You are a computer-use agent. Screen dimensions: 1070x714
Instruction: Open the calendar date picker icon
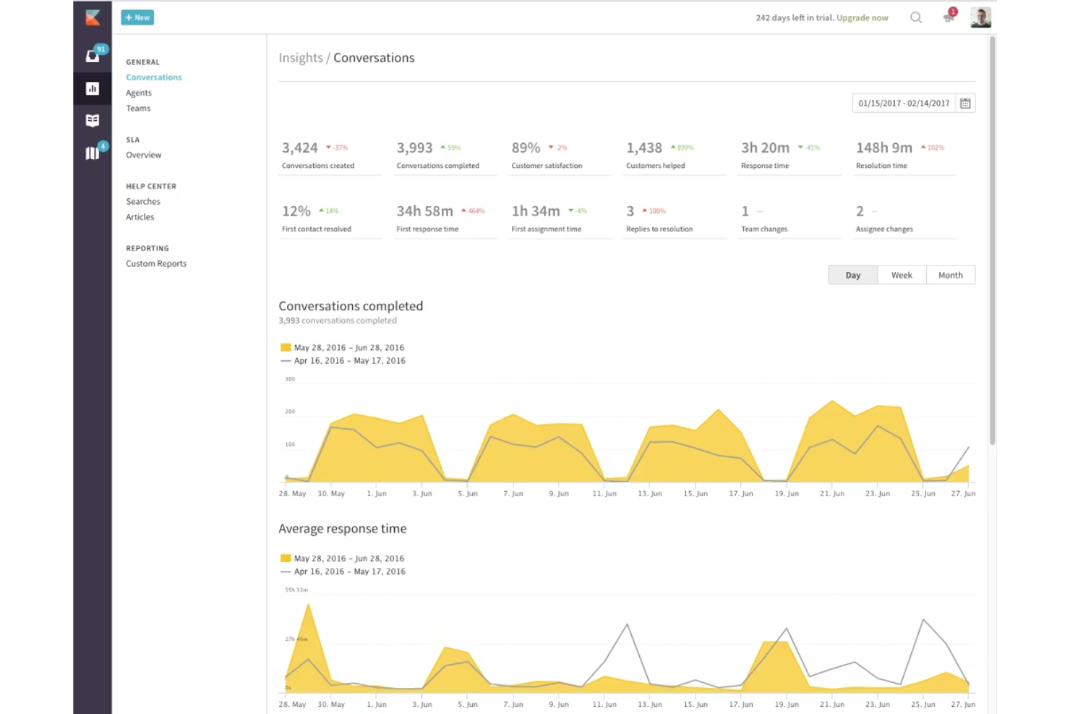point(965,103)
